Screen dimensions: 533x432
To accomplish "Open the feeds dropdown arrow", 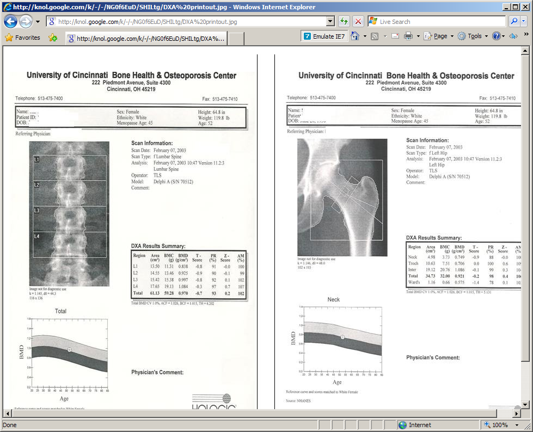I will coord(385,36).
